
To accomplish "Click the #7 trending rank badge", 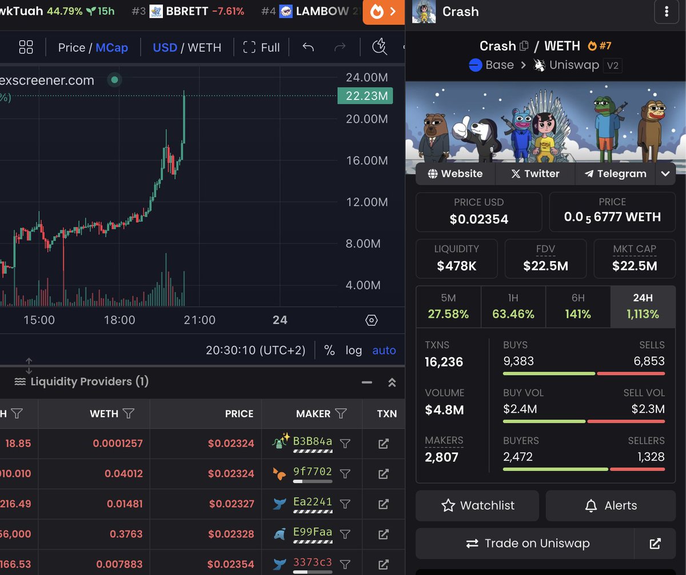I will point(600,46).
